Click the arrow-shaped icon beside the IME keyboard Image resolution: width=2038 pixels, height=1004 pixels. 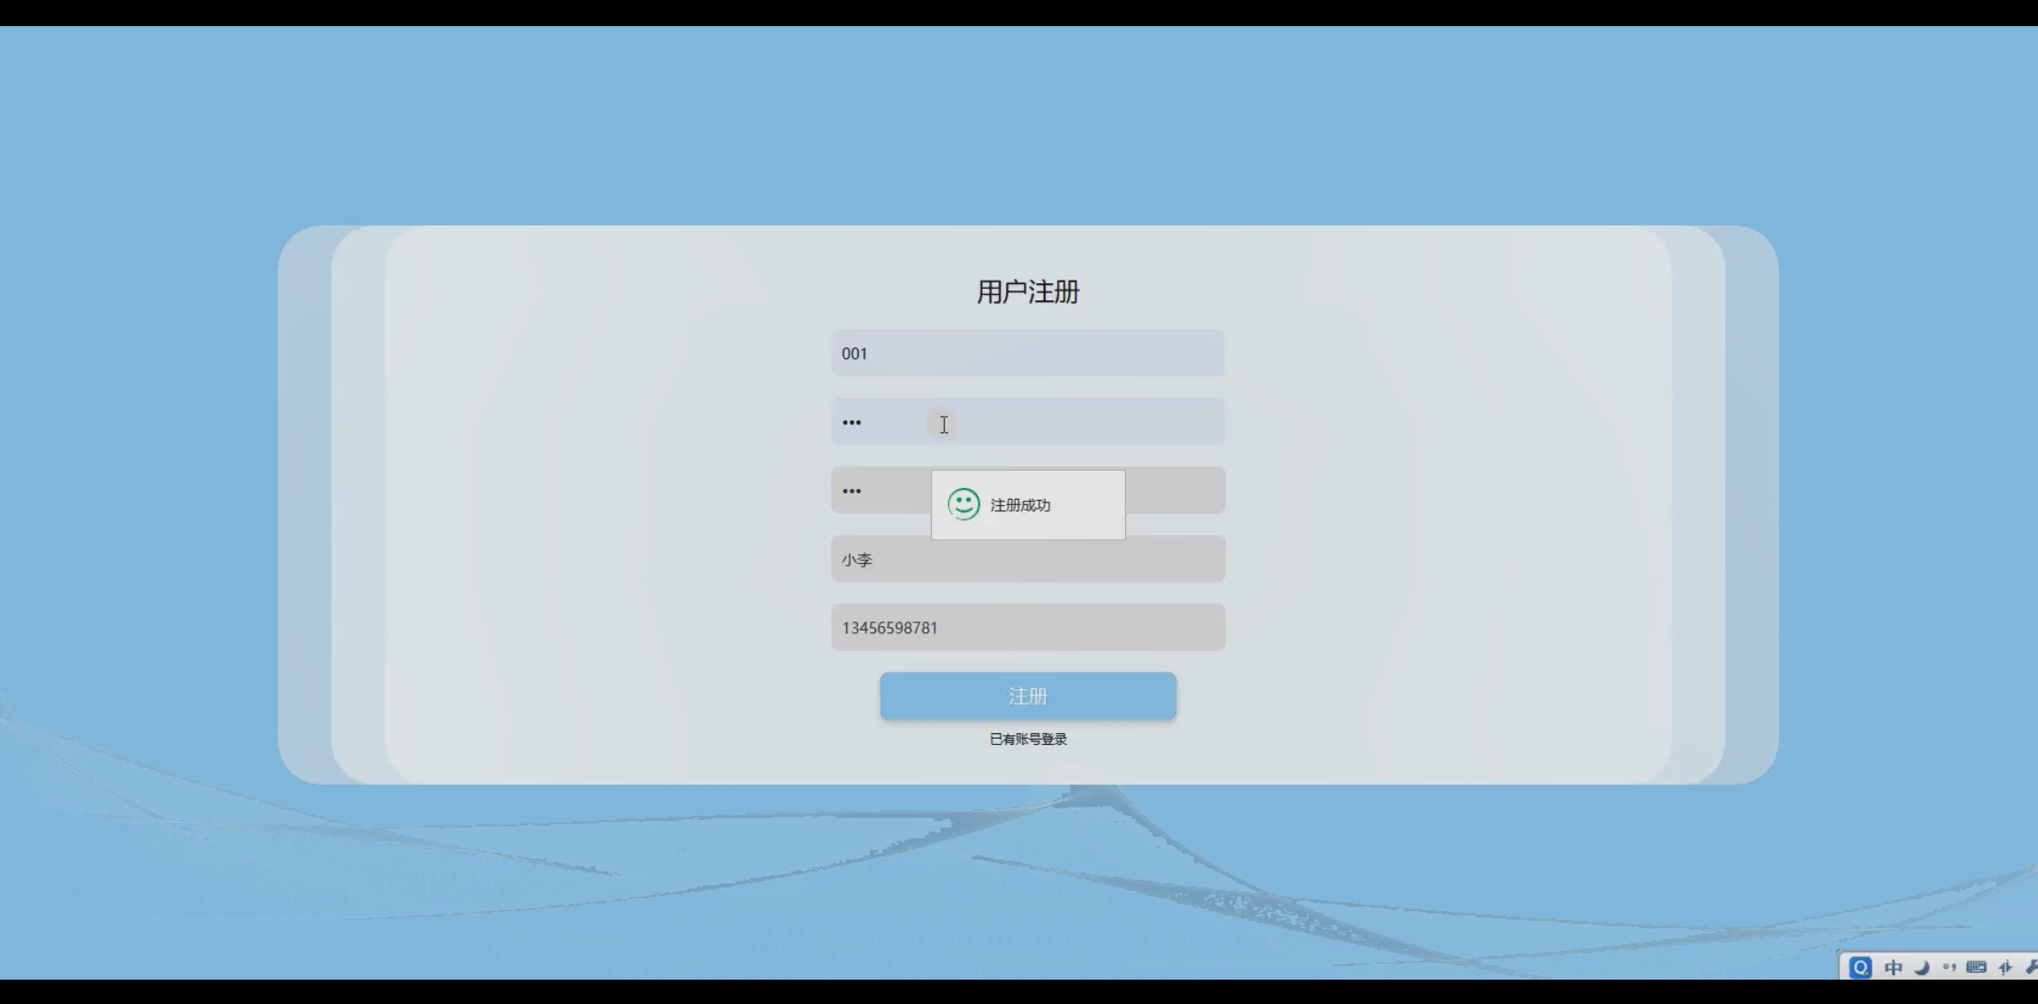point(2006,968)
